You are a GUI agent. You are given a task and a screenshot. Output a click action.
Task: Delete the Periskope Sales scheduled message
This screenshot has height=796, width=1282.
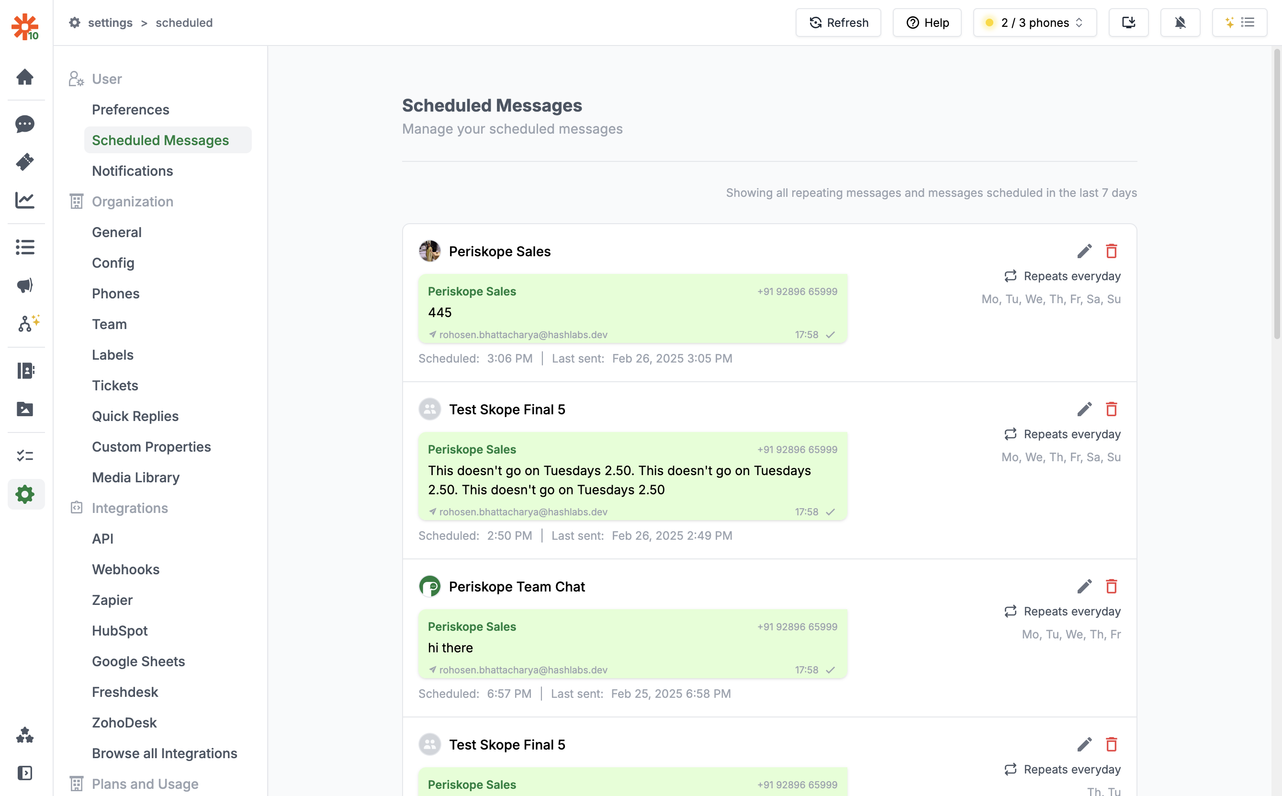[x=1111, y=251]
